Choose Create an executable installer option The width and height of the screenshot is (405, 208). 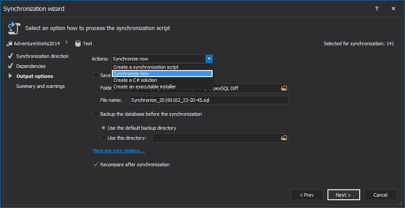(x=145, y=87)
